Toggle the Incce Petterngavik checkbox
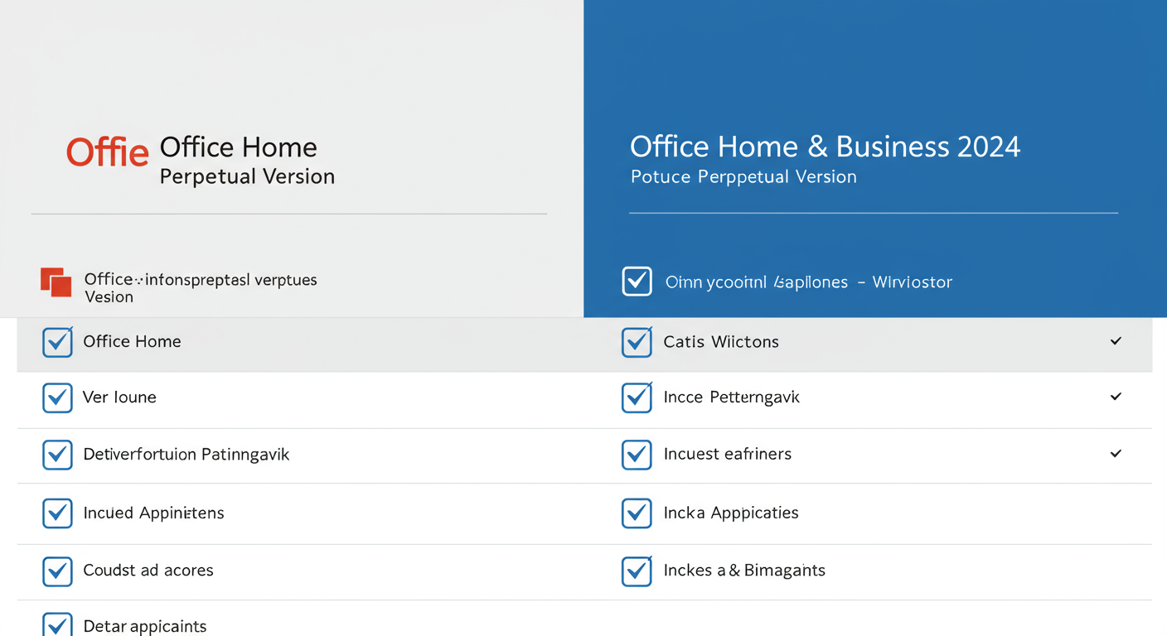 [637, 397]
